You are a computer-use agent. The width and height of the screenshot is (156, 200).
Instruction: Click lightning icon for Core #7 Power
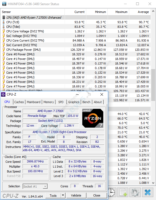(x=4, y=86)
